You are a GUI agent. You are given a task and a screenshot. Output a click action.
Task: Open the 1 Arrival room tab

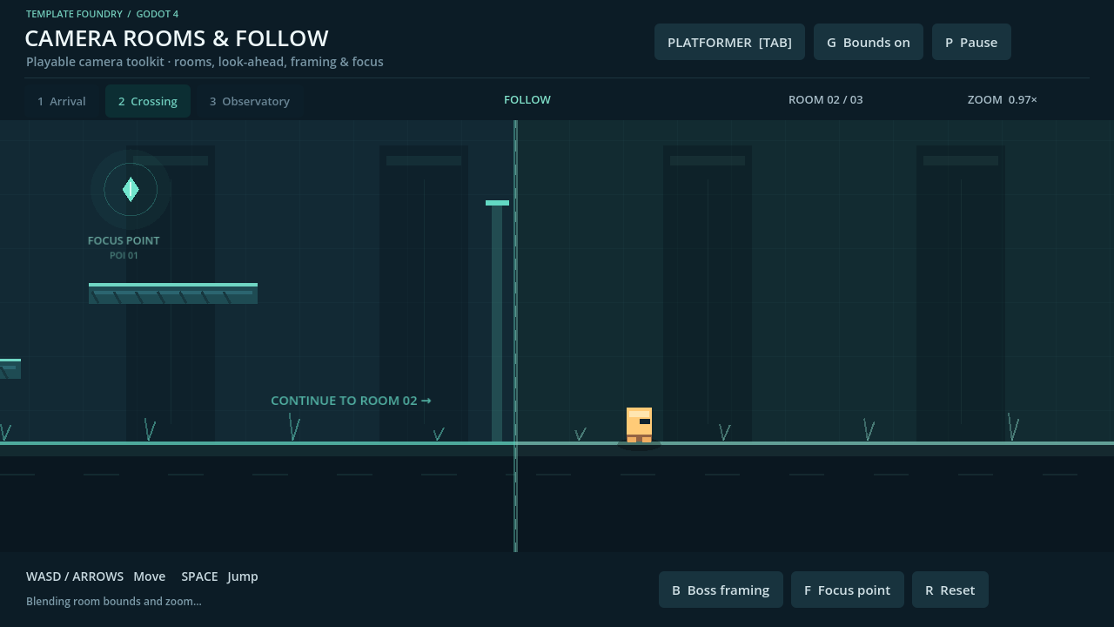click(62, 101)
